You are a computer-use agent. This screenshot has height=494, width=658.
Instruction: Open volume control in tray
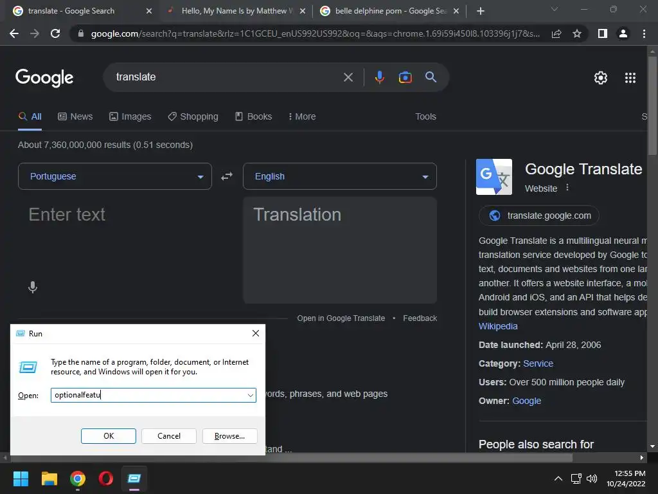592,479
